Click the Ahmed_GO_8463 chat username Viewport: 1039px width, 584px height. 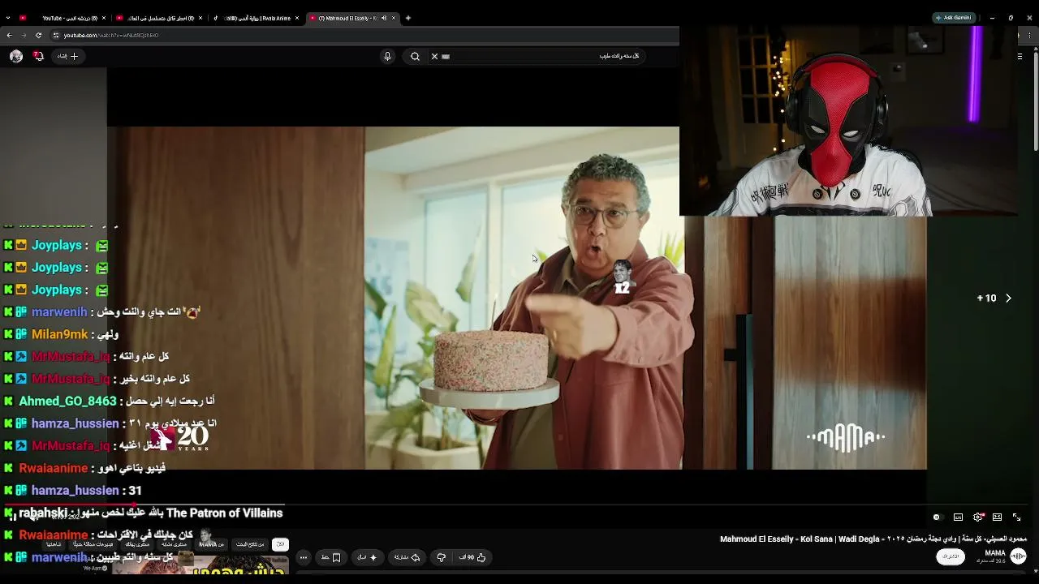tap(67, 401)
